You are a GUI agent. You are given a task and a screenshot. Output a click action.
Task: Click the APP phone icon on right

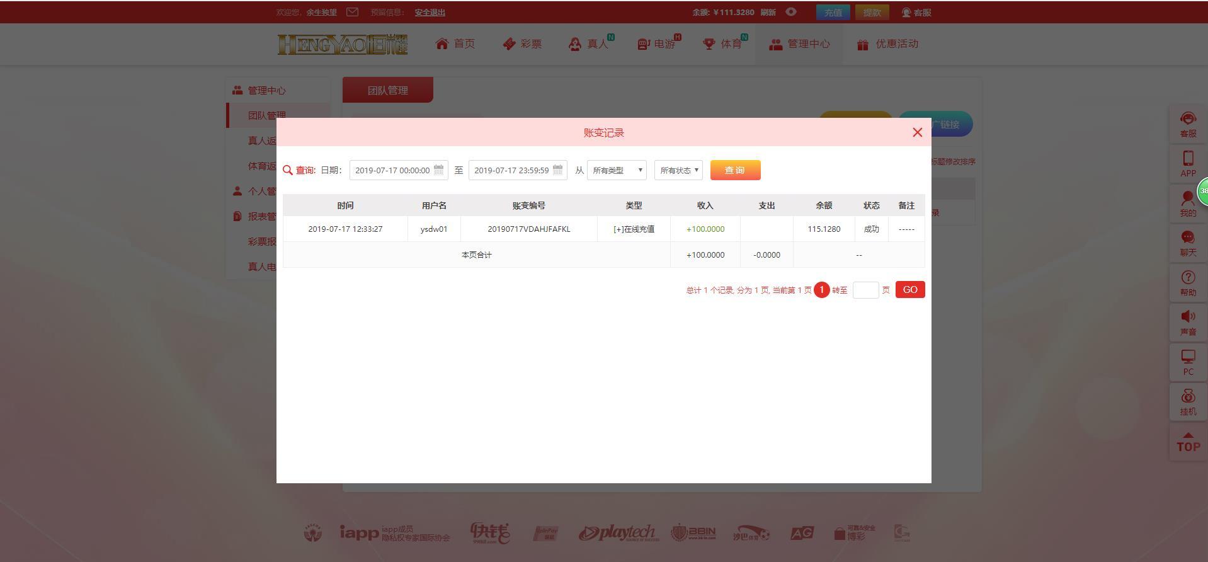click(1188, 164)
